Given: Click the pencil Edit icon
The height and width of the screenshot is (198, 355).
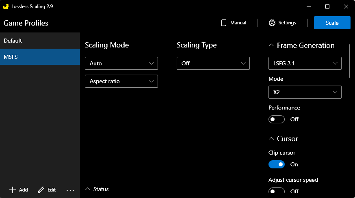Looking at the screenshot, I should (x=41, y=190).
